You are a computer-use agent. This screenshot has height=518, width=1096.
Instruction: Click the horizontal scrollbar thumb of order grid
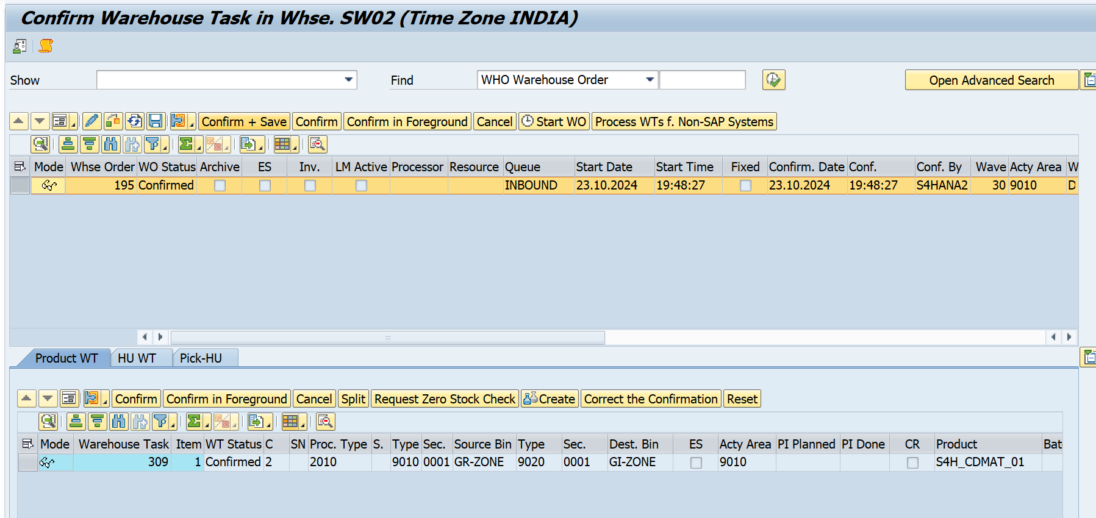tap(388, 337)
